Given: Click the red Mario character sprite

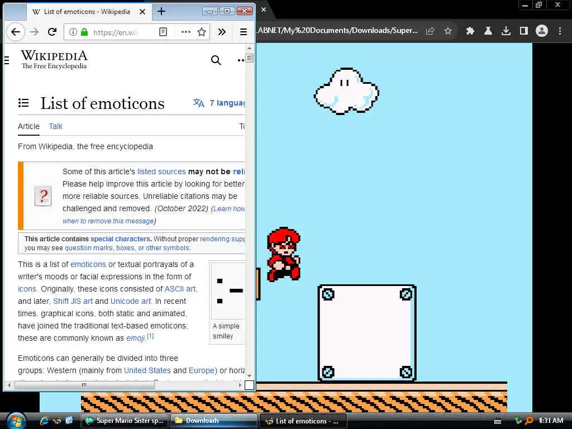Looking at the screenshot, I should tap(284, 254).
